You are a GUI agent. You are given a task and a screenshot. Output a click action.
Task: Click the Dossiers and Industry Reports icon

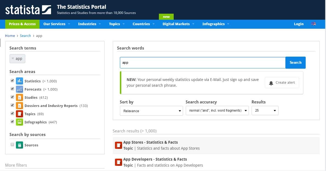[19, 106]
